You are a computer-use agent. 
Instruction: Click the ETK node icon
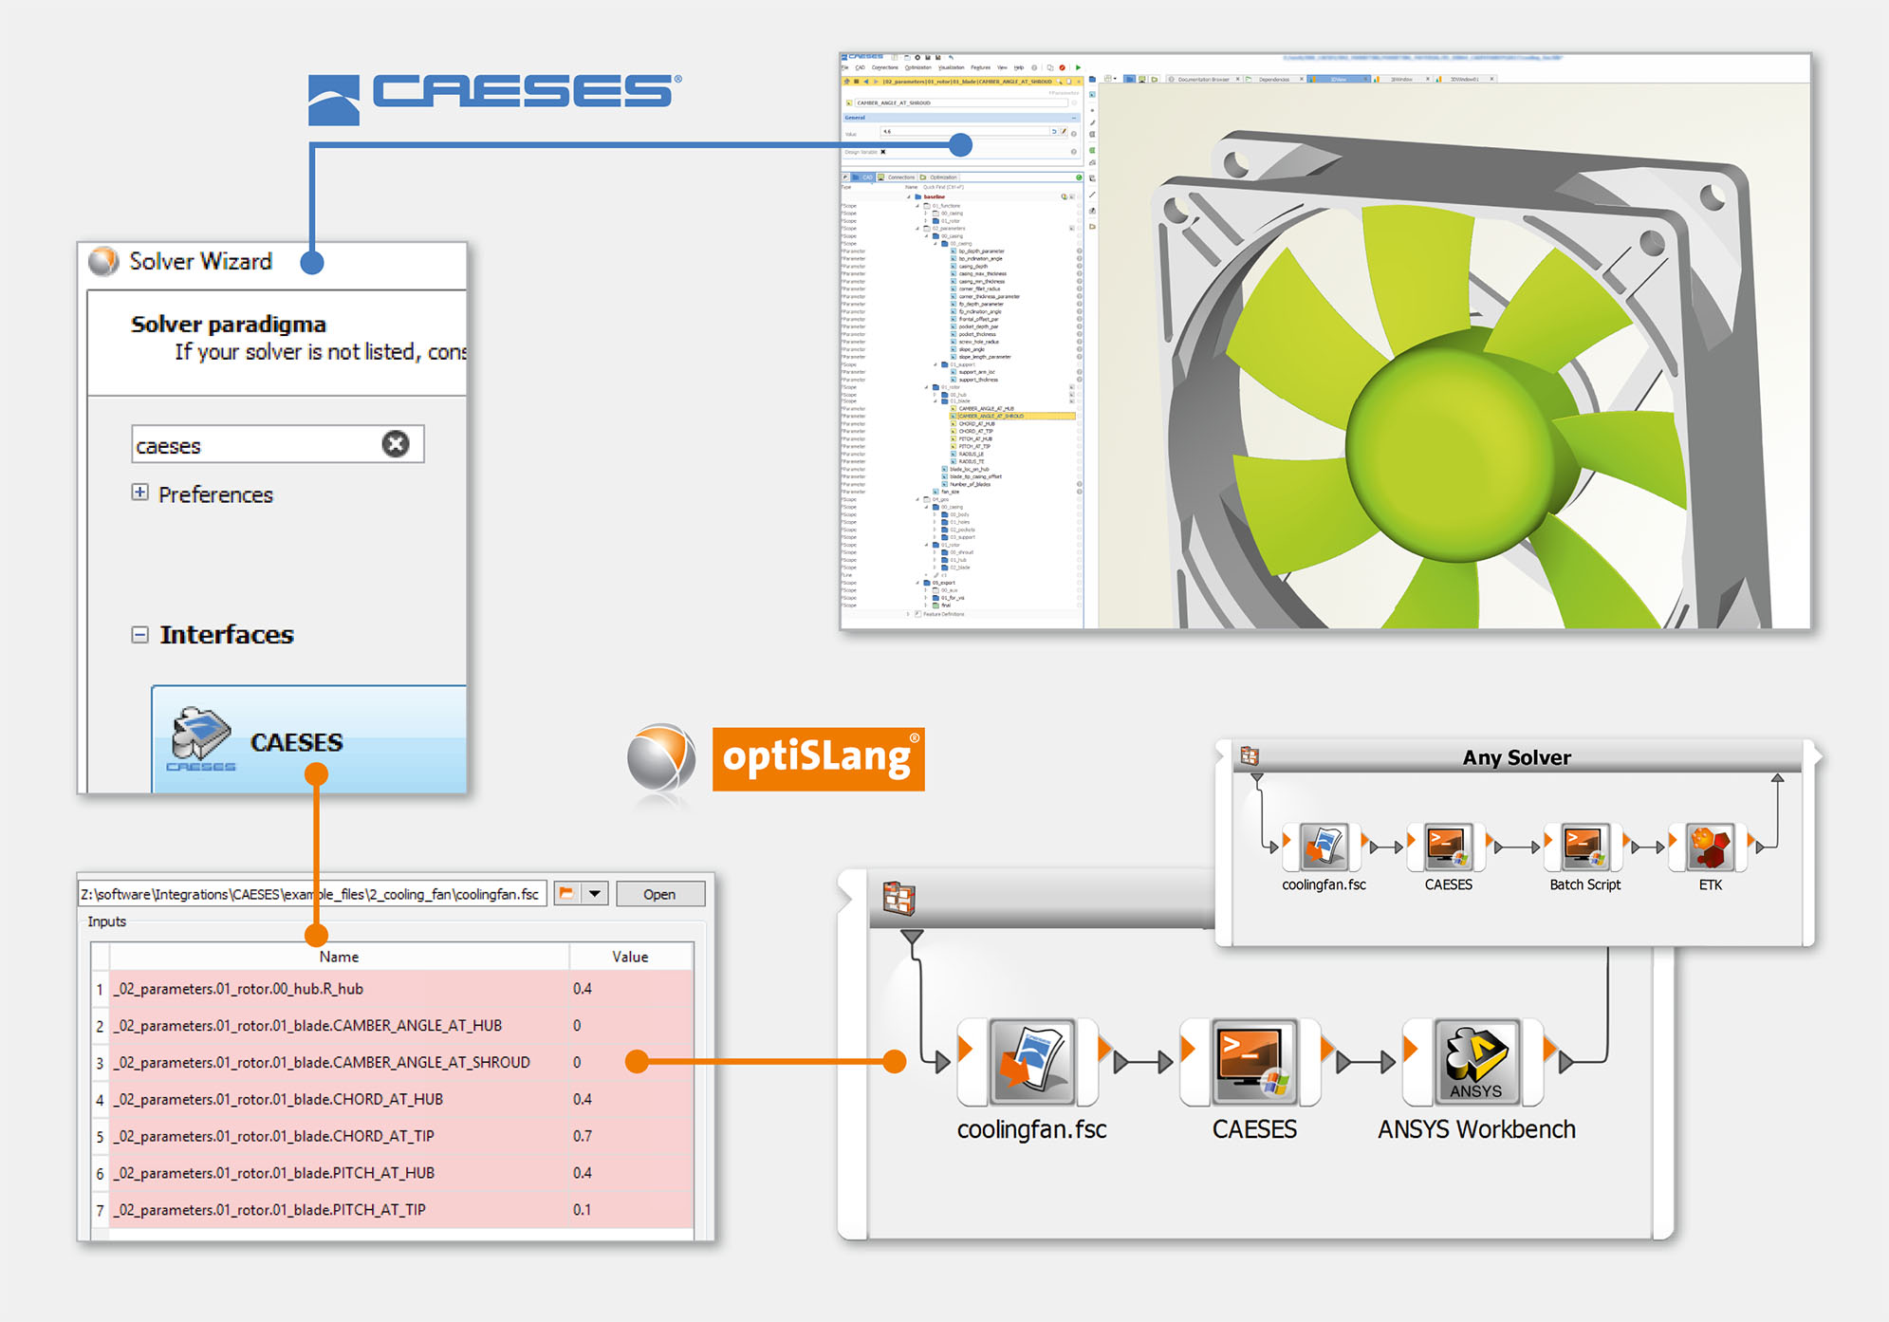pos(1710,847)
